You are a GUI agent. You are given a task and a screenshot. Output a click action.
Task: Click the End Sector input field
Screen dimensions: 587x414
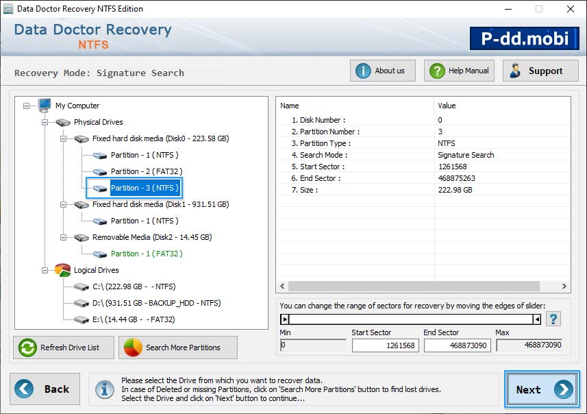457,345
